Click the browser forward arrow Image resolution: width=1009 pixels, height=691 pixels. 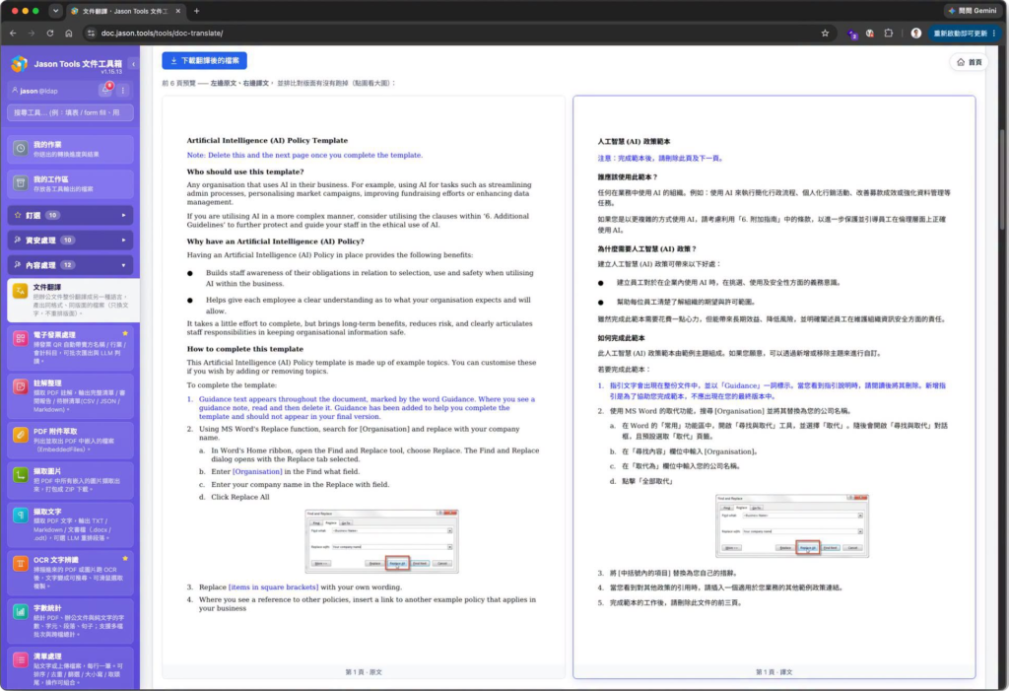click(31, 33)
